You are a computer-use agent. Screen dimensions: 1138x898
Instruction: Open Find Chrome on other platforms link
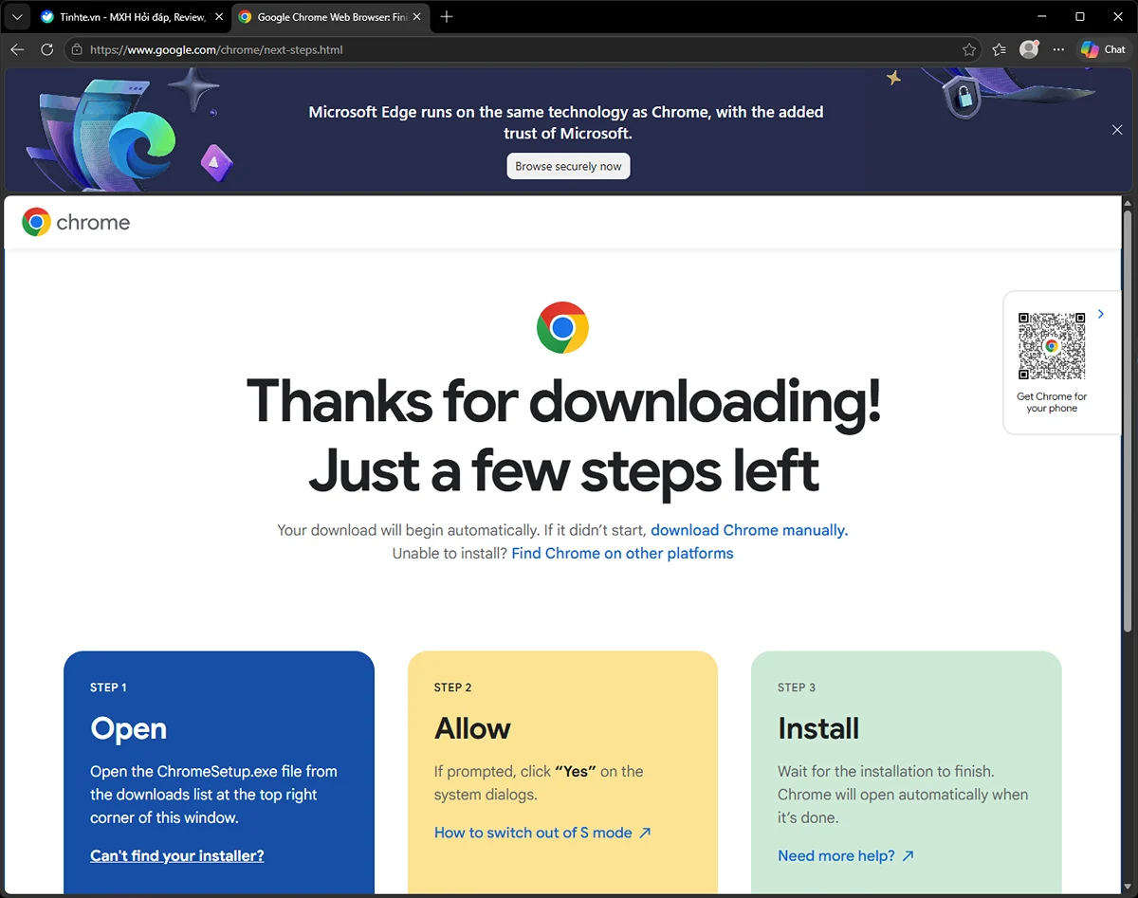pyautogui.click(x=622, y=553)
